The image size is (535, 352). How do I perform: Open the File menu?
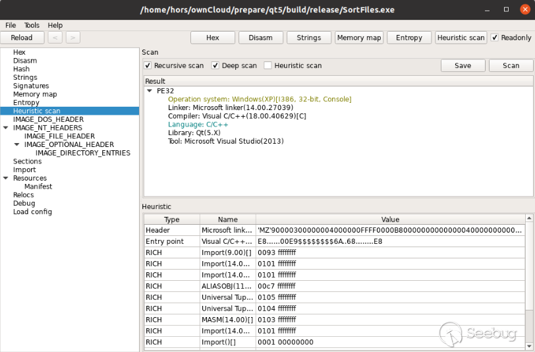click(x=11, y=25)
